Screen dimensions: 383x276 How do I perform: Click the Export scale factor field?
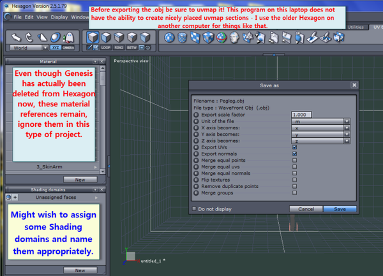coord(301,115)
